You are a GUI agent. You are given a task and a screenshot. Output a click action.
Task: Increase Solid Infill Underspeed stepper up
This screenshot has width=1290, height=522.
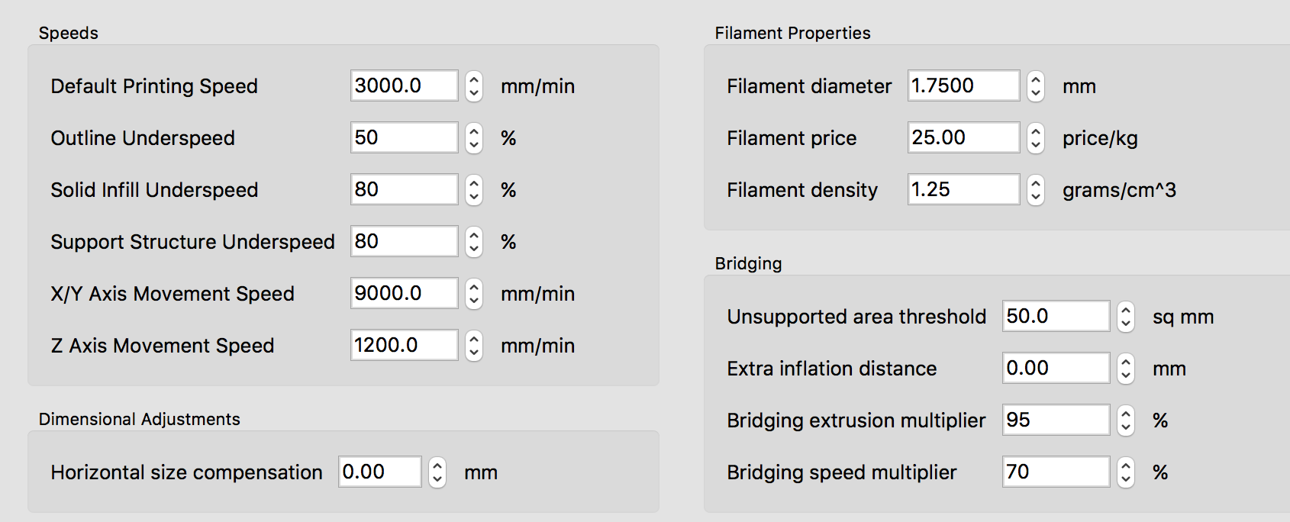tap(474, 182)
